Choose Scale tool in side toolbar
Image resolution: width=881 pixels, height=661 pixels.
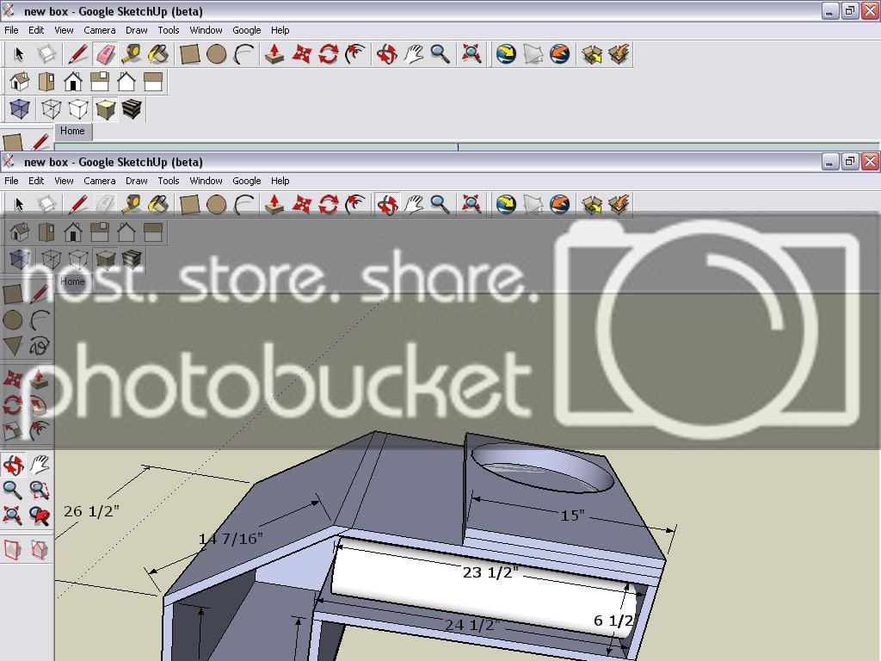pyautogui.click(x=13, y=430)
